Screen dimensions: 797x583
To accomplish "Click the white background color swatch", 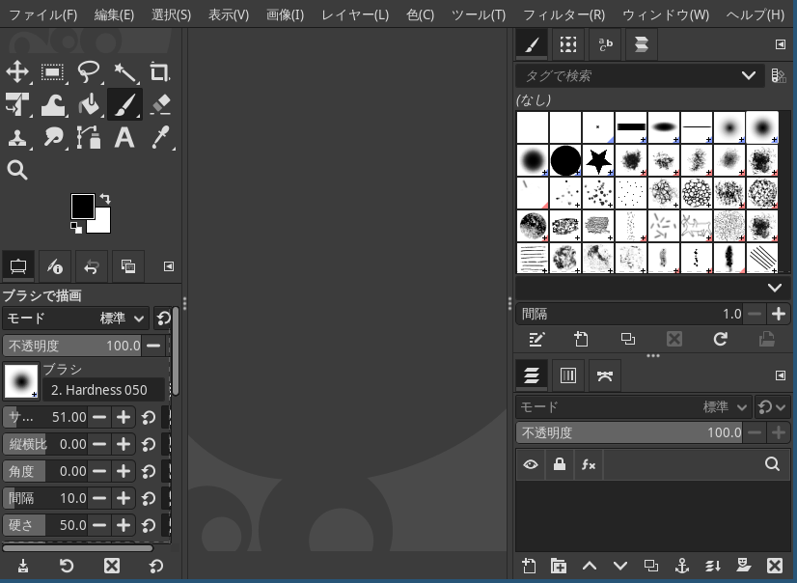I will [x=103, y=224].
